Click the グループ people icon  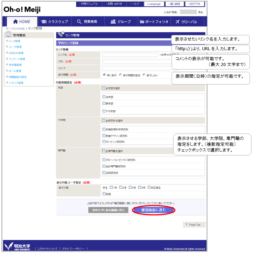113,21
